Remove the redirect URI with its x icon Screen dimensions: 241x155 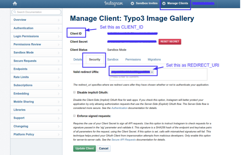click(152, 72)
